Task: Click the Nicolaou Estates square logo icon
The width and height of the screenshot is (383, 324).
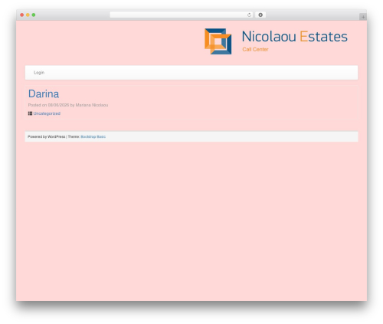Action: 218,41
